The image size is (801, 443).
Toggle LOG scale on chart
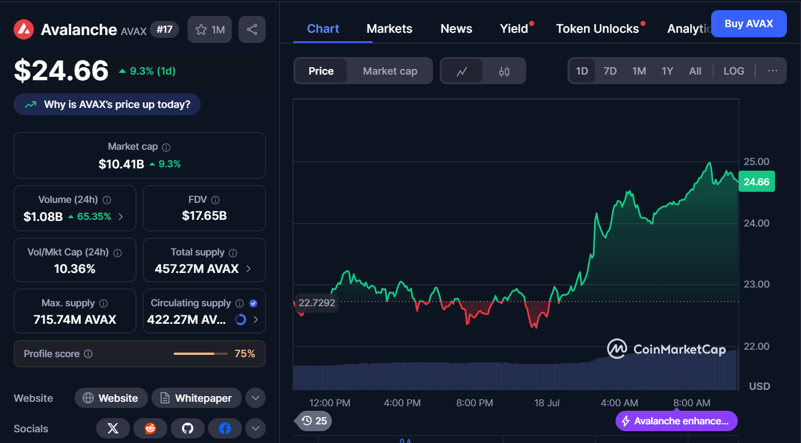tap(734, 71)
